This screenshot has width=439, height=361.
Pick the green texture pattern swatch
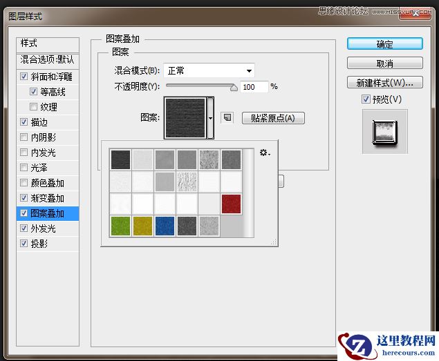click(120, 226)
